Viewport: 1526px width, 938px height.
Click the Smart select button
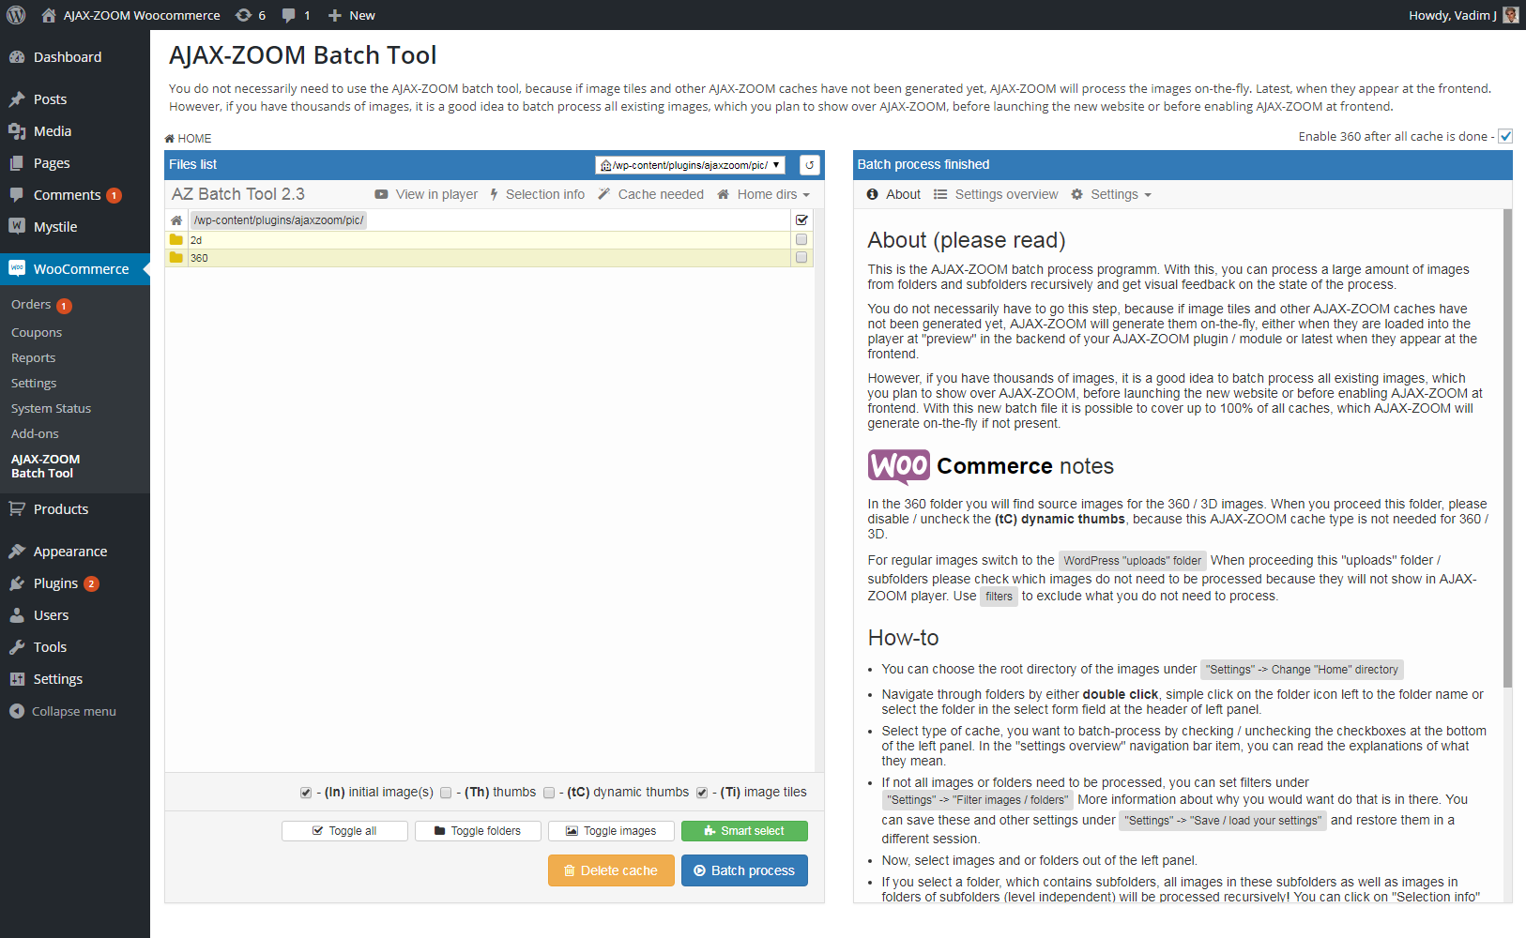[744, 831]
